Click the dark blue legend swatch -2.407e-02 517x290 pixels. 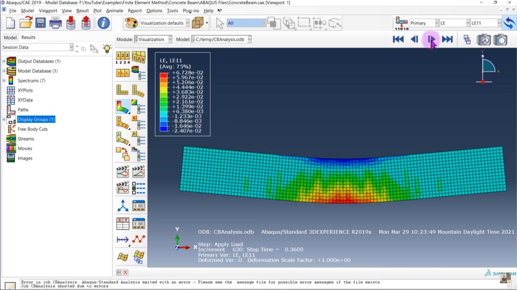(164, 129)
